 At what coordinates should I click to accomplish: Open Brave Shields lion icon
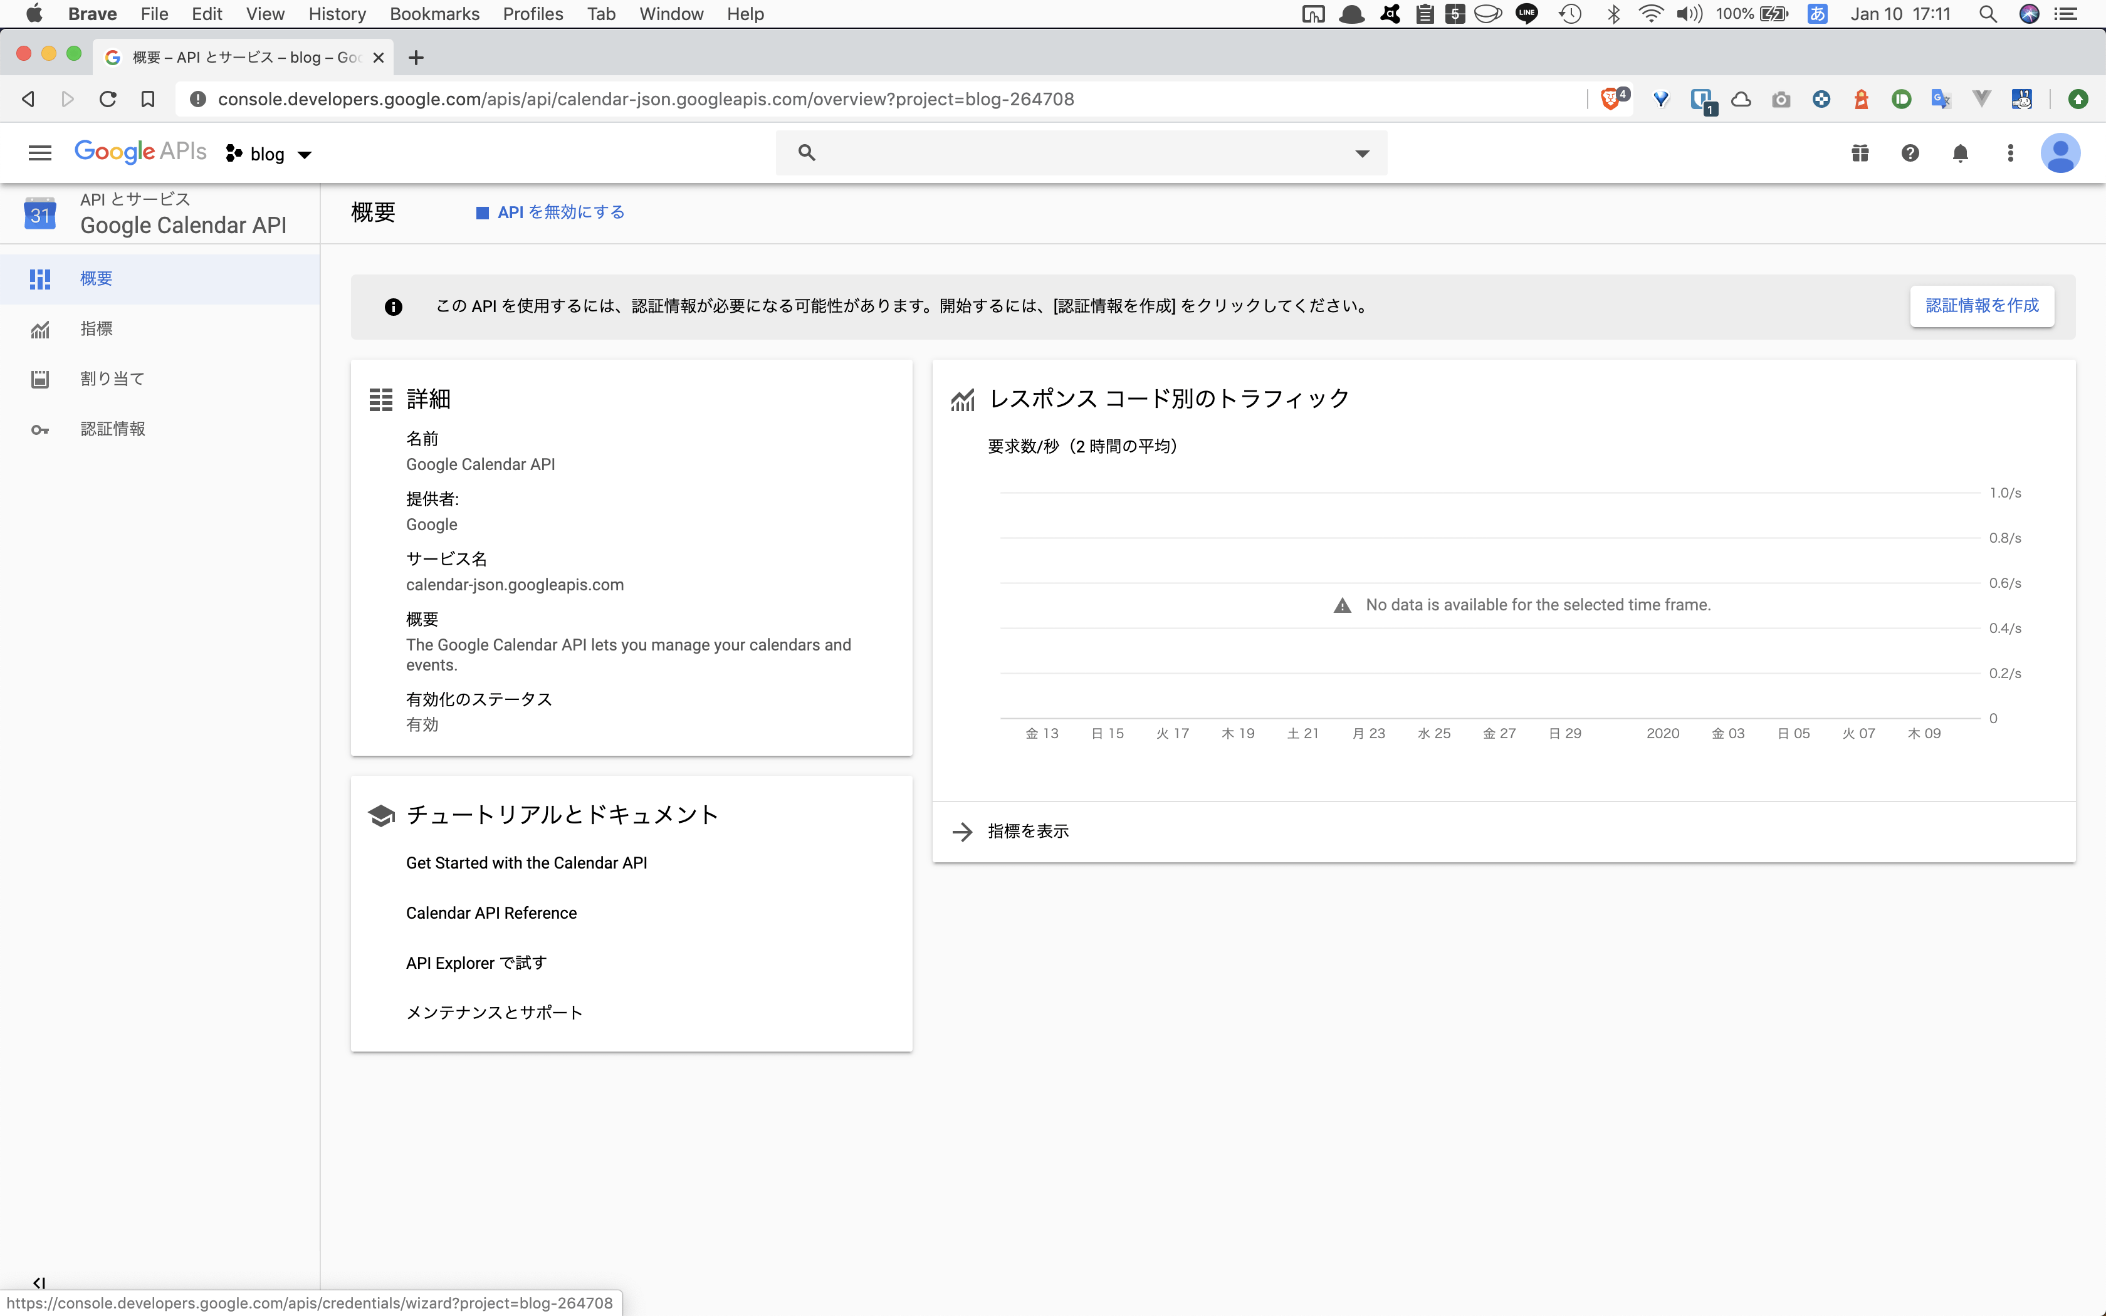[1611, 98]
